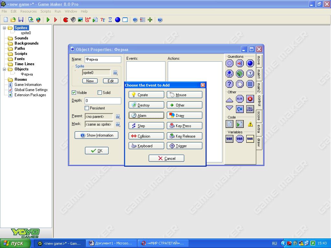
Task: Click the Create room toolbar icon
Action: pos(125,20)
